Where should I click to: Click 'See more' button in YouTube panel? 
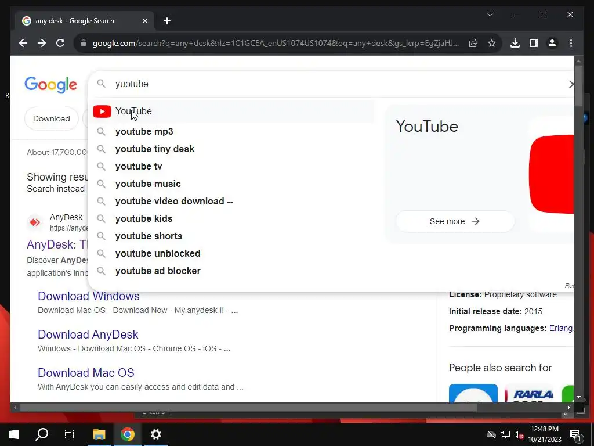[455, 221]
